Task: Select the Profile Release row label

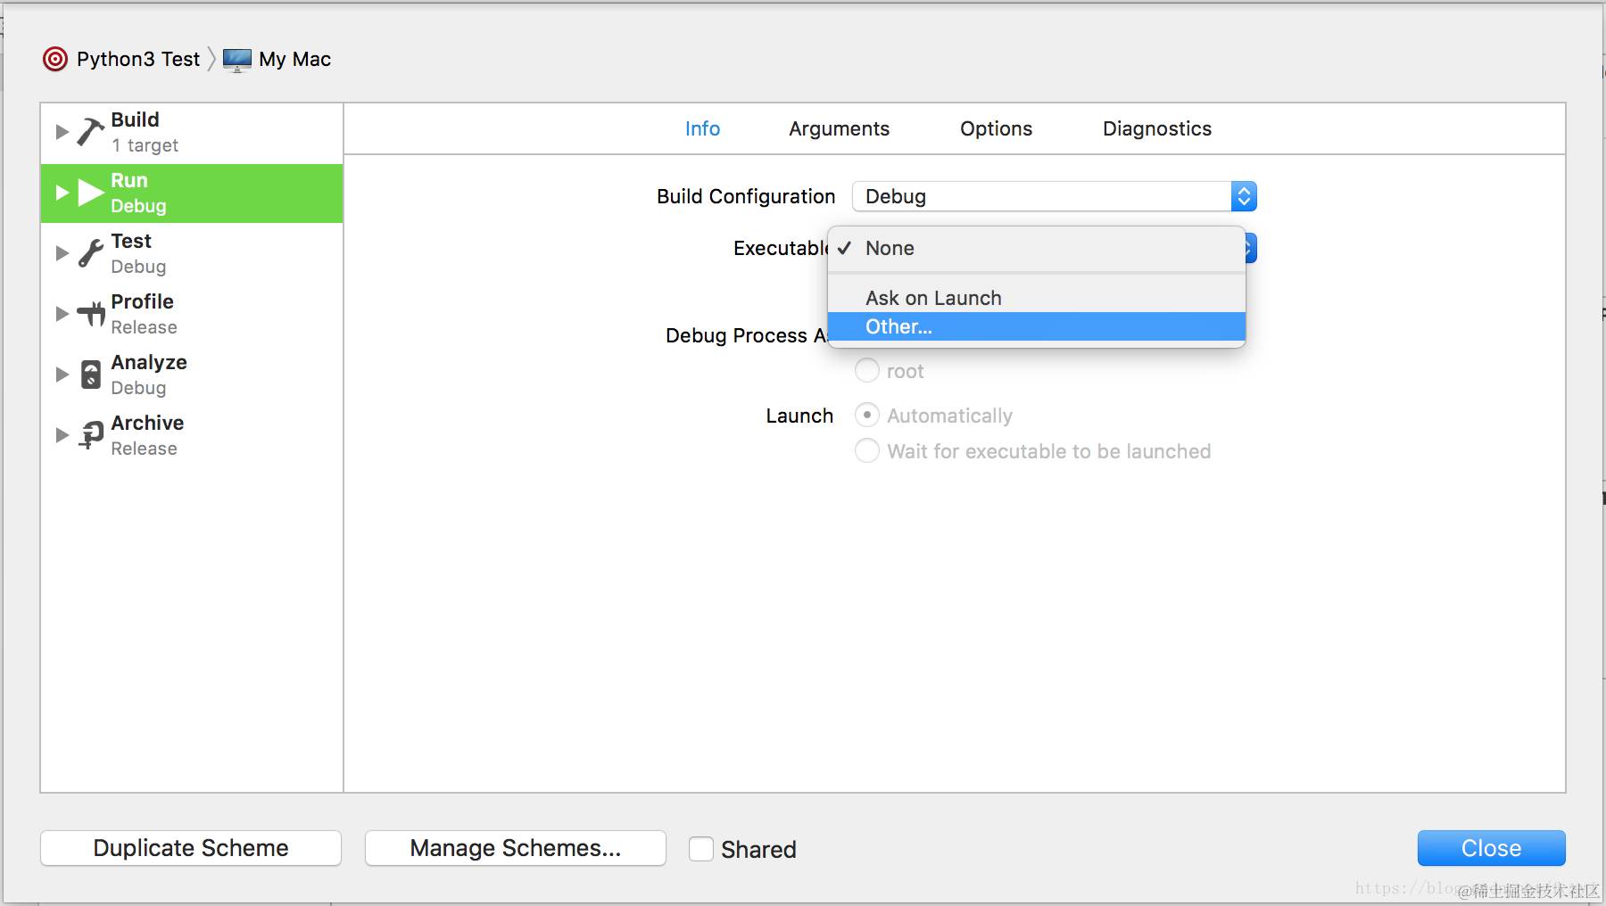Action: click(144, 314)
